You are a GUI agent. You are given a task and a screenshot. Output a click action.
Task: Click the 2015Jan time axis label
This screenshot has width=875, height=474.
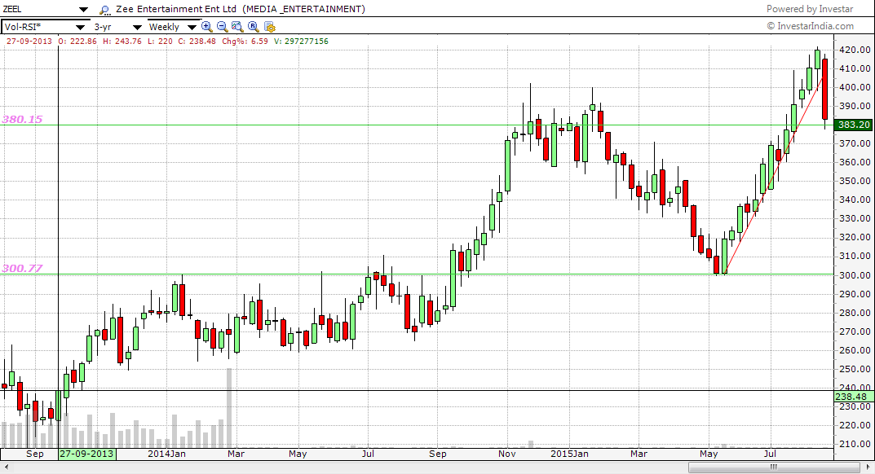tap(569, 454)
